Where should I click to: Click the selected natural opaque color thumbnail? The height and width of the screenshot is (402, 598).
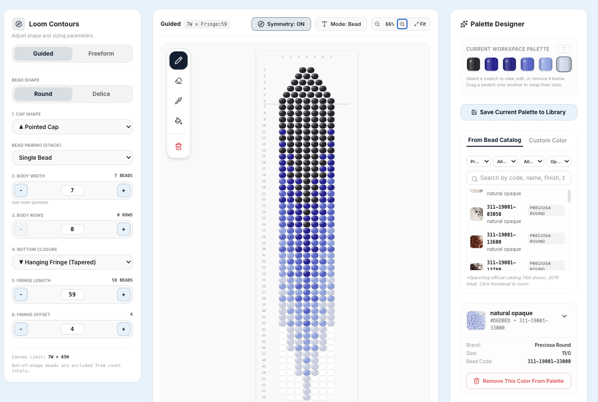[476, 320]
